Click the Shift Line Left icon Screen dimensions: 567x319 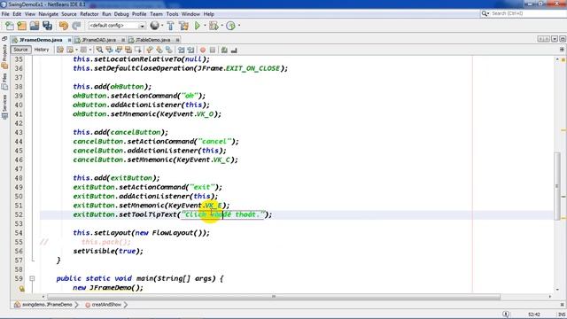[x=181, y=50]
